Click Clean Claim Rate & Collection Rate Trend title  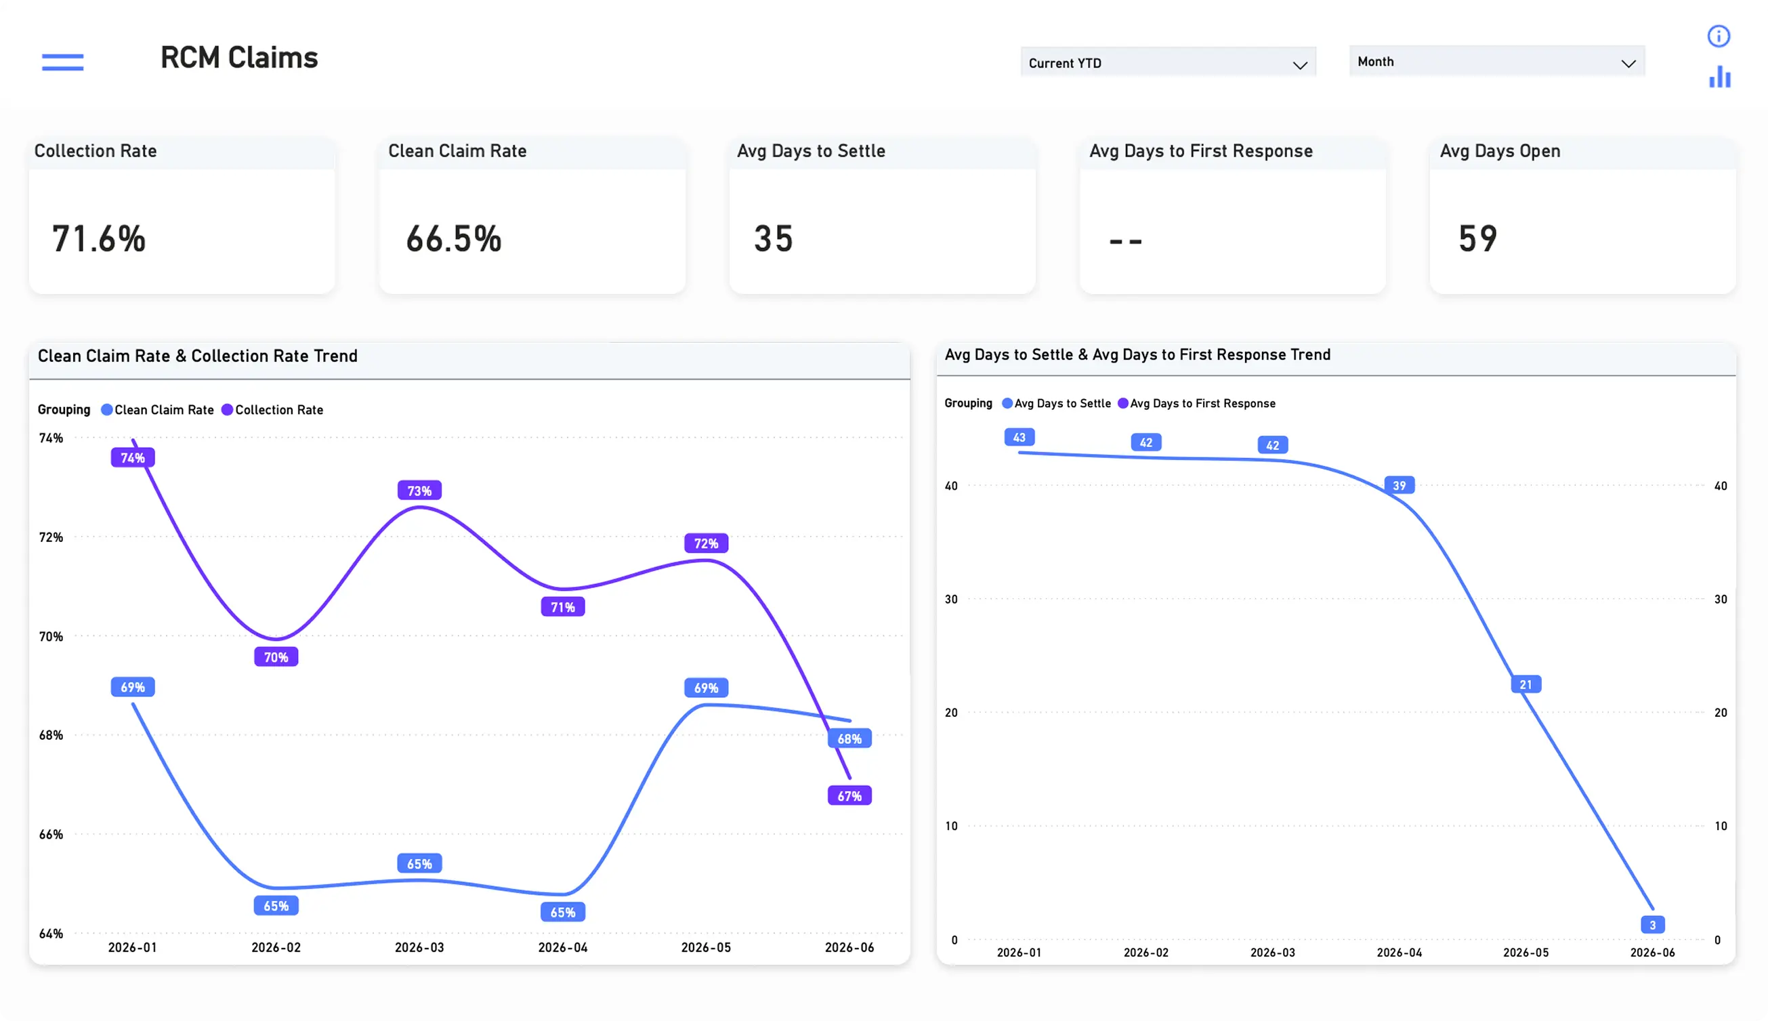tap(198, 356)
